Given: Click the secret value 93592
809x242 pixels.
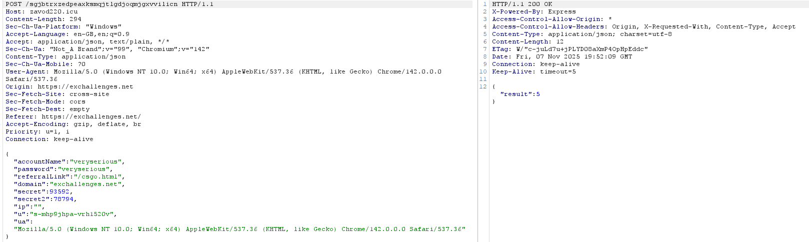Looking at the screenshot, I should tap(59, 191).
